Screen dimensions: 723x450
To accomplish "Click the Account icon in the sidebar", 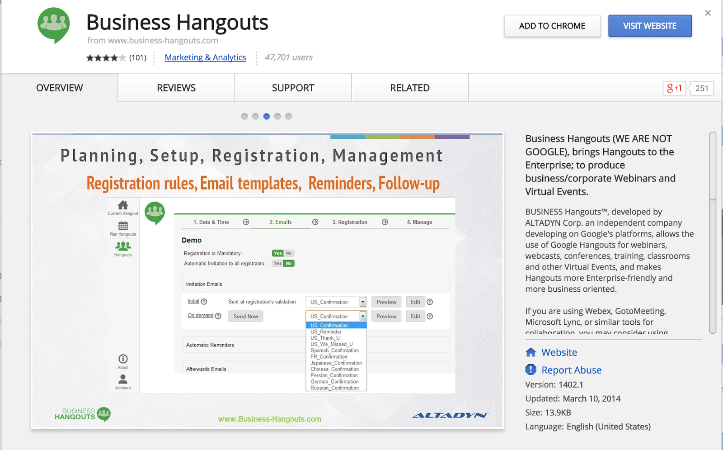I will coord(122,380).
